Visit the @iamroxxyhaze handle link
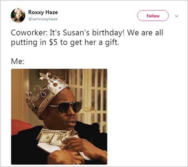This screenshot has height=167, width=188. [43, 19]
